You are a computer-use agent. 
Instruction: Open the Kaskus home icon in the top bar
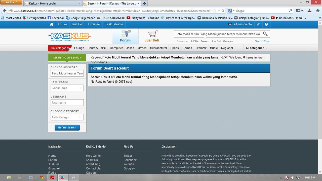52,24
